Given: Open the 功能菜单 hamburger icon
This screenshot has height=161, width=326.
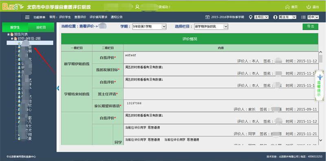Looking at the screenshot, I should click(x=27, y=17).
